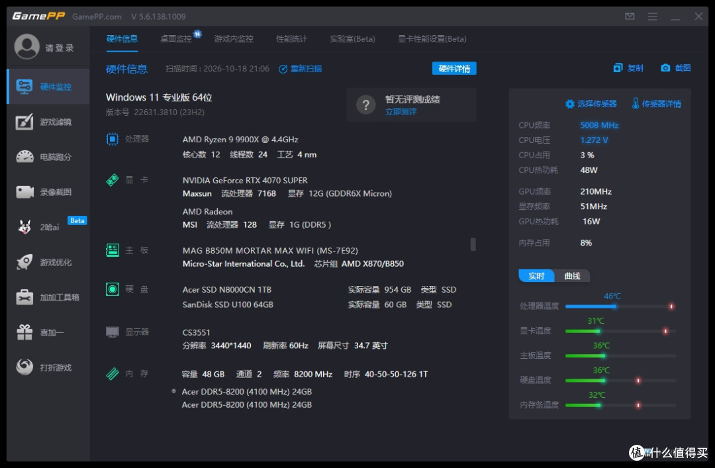Screen dimensions: 715x468
Task: Click the hardware list scrollbar thumb
Action: tap(473, 244)
